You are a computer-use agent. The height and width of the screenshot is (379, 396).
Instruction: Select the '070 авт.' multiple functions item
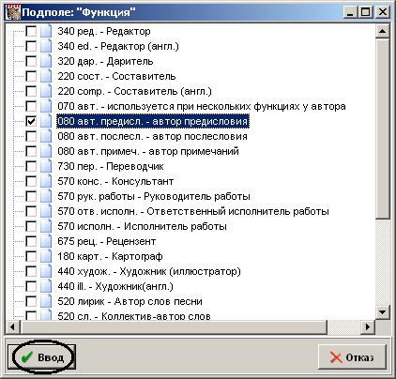202,106
